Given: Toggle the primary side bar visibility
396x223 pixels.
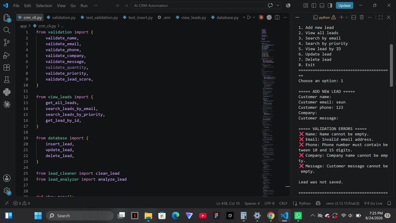Looking at the screenshot, I should 313,6.
